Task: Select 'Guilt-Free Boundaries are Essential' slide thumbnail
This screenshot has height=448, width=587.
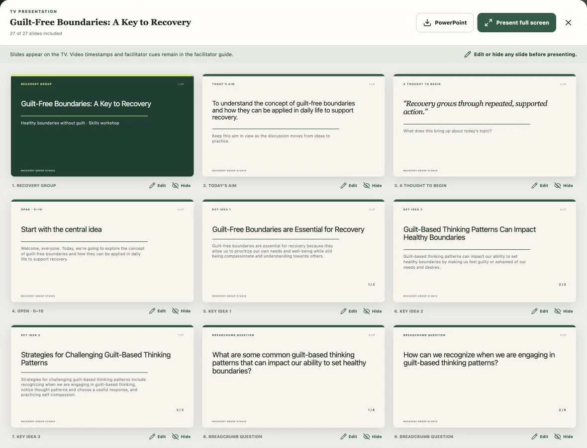Action: tap(293, 251)
